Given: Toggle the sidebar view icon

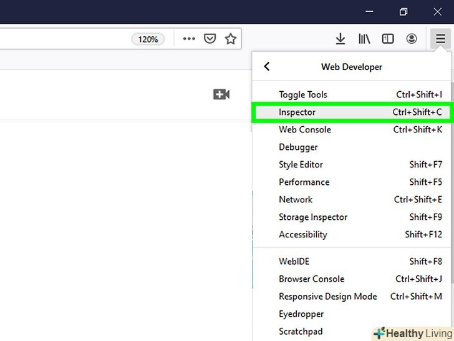Looking at the screenshot, I should coord(388,39).
